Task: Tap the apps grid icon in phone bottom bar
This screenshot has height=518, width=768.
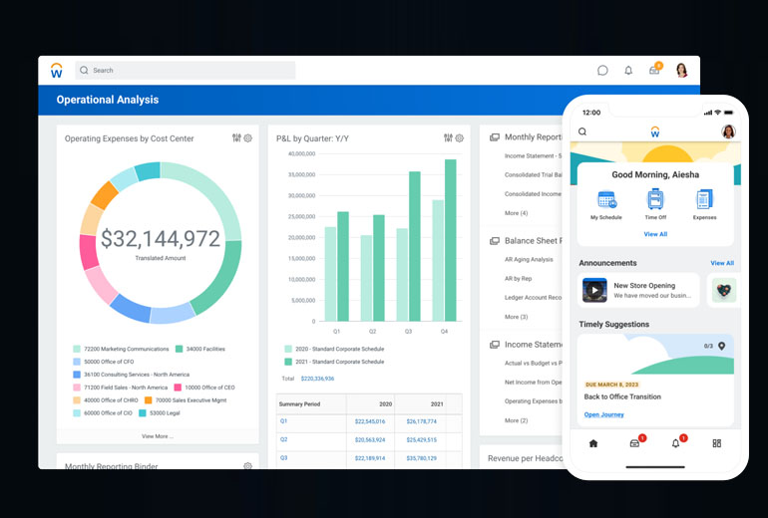Action: [716, 443]
